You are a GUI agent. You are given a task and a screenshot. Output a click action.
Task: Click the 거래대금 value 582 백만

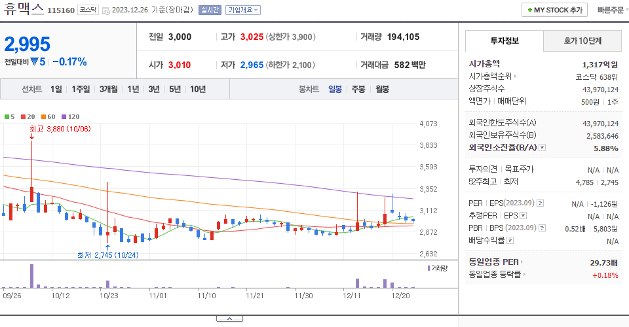click(410, 65)
